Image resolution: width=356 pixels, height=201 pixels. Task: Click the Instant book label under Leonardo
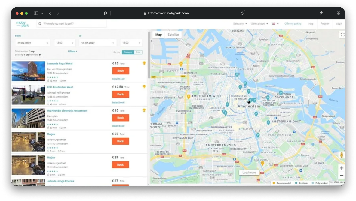pyautogui.click(x=118, y=79)
